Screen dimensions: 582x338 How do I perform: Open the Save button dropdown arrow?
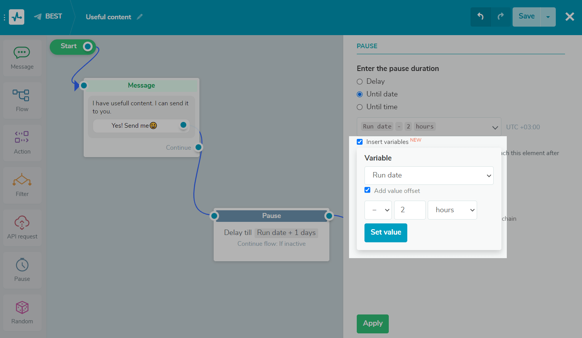pyautogui.click(x=548, y=17)
